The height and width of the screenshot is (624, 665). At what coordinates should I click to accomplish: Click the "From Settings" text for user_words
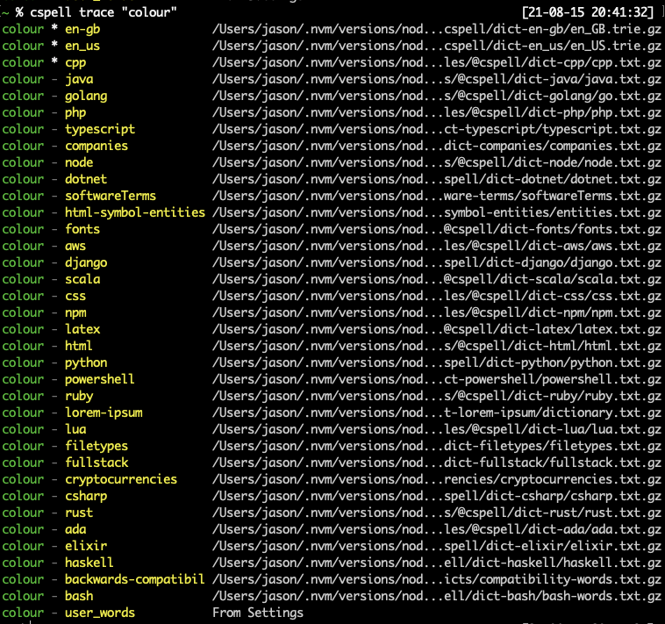[258, 613]
